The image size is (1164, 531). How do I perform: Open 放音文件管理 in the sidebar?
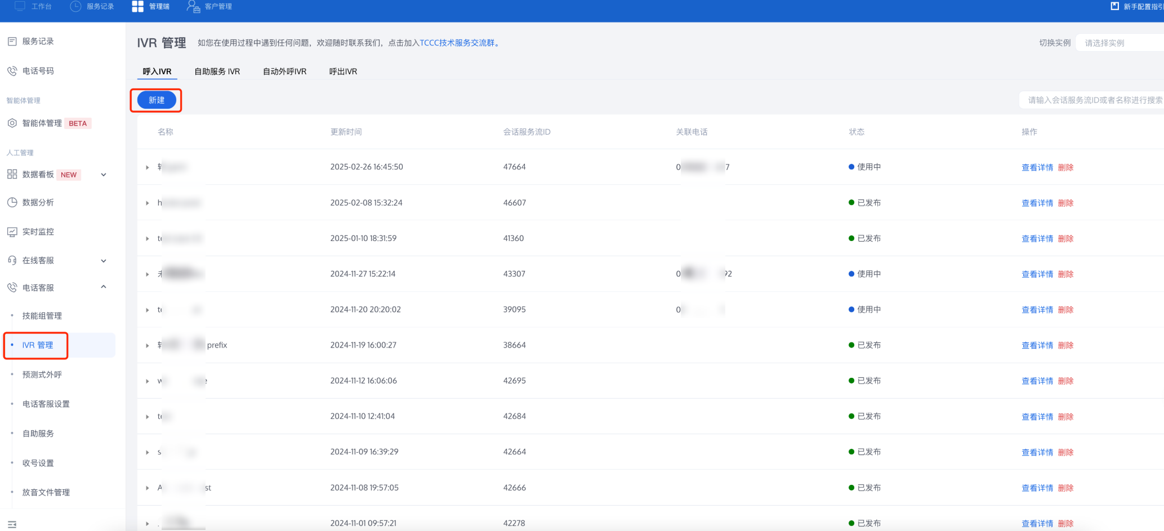46,492
